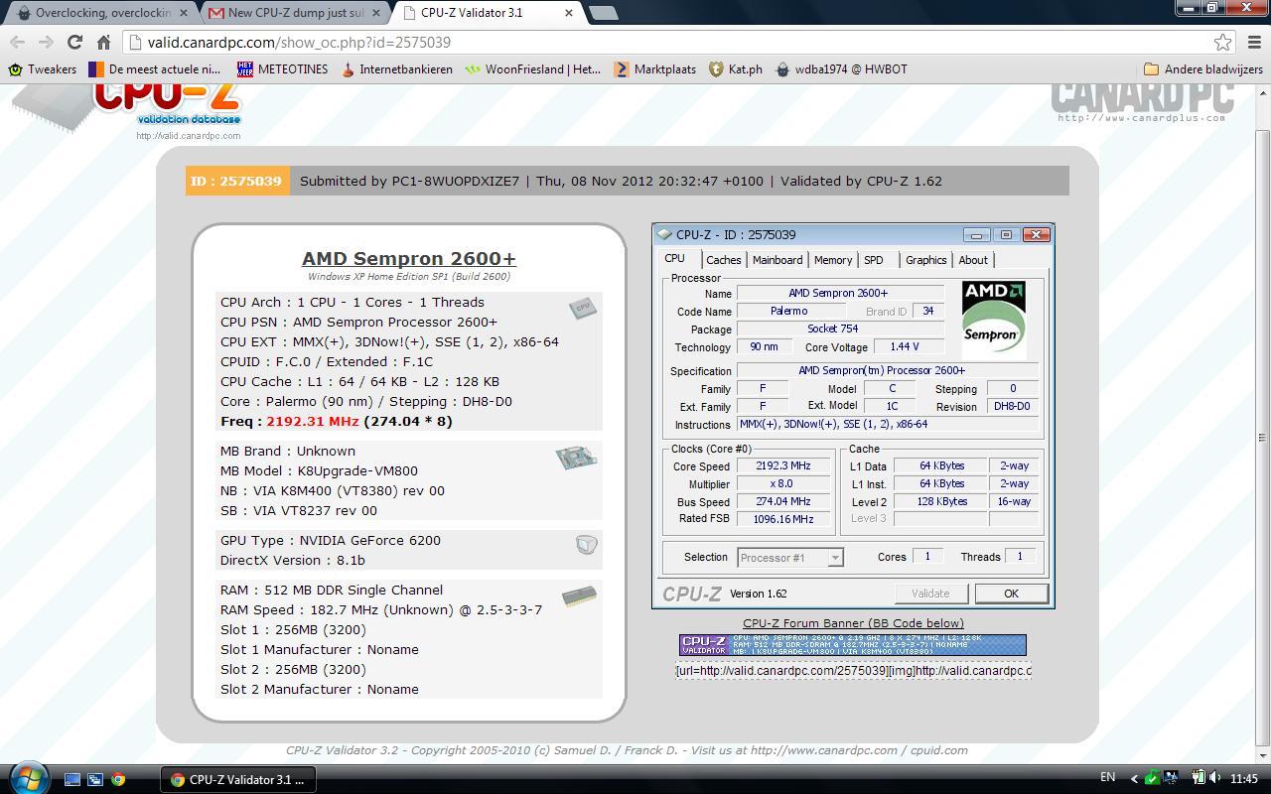Image resolution: width=1271 pixels, height=794 pixels.
Task: Click the BB code URL text field
Action: (x=854, y=671)
